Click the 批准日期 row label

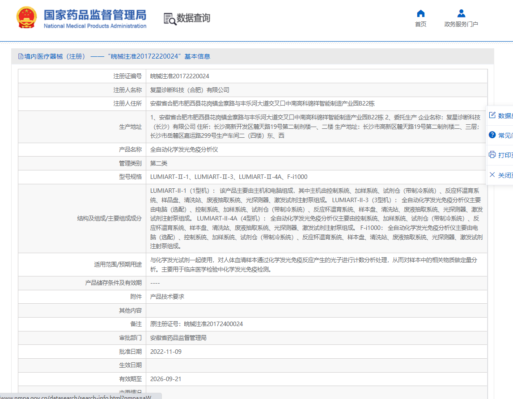(x=130, y=352)
